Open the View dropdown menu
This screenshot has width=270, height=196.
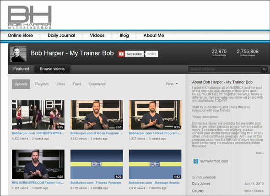coord(172,84)
